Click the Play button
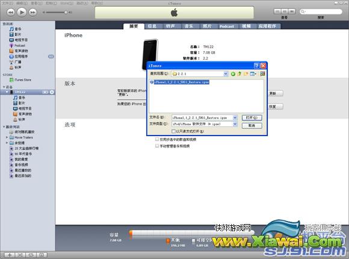This screenshot has width=349, height=259. pos(22,12)
